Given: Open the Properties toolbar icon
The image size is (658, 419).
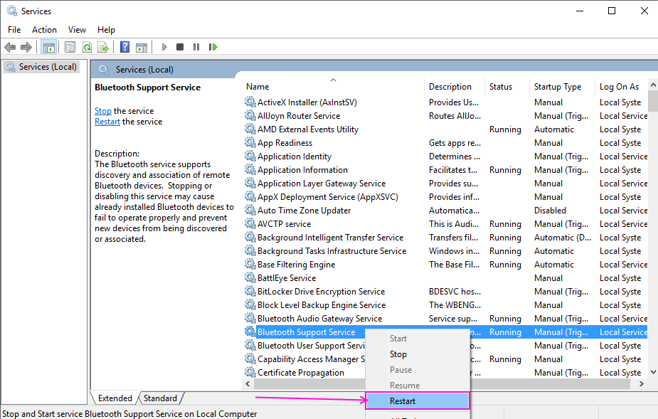Looking at the screenshot, I should click(x=70, y=48).
